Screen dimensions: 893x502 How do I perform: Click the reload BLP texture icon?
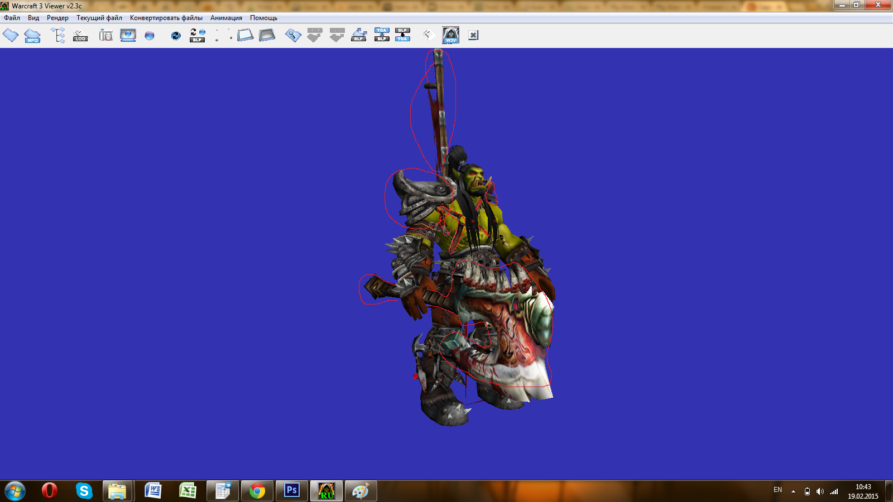tap(198, 36)
